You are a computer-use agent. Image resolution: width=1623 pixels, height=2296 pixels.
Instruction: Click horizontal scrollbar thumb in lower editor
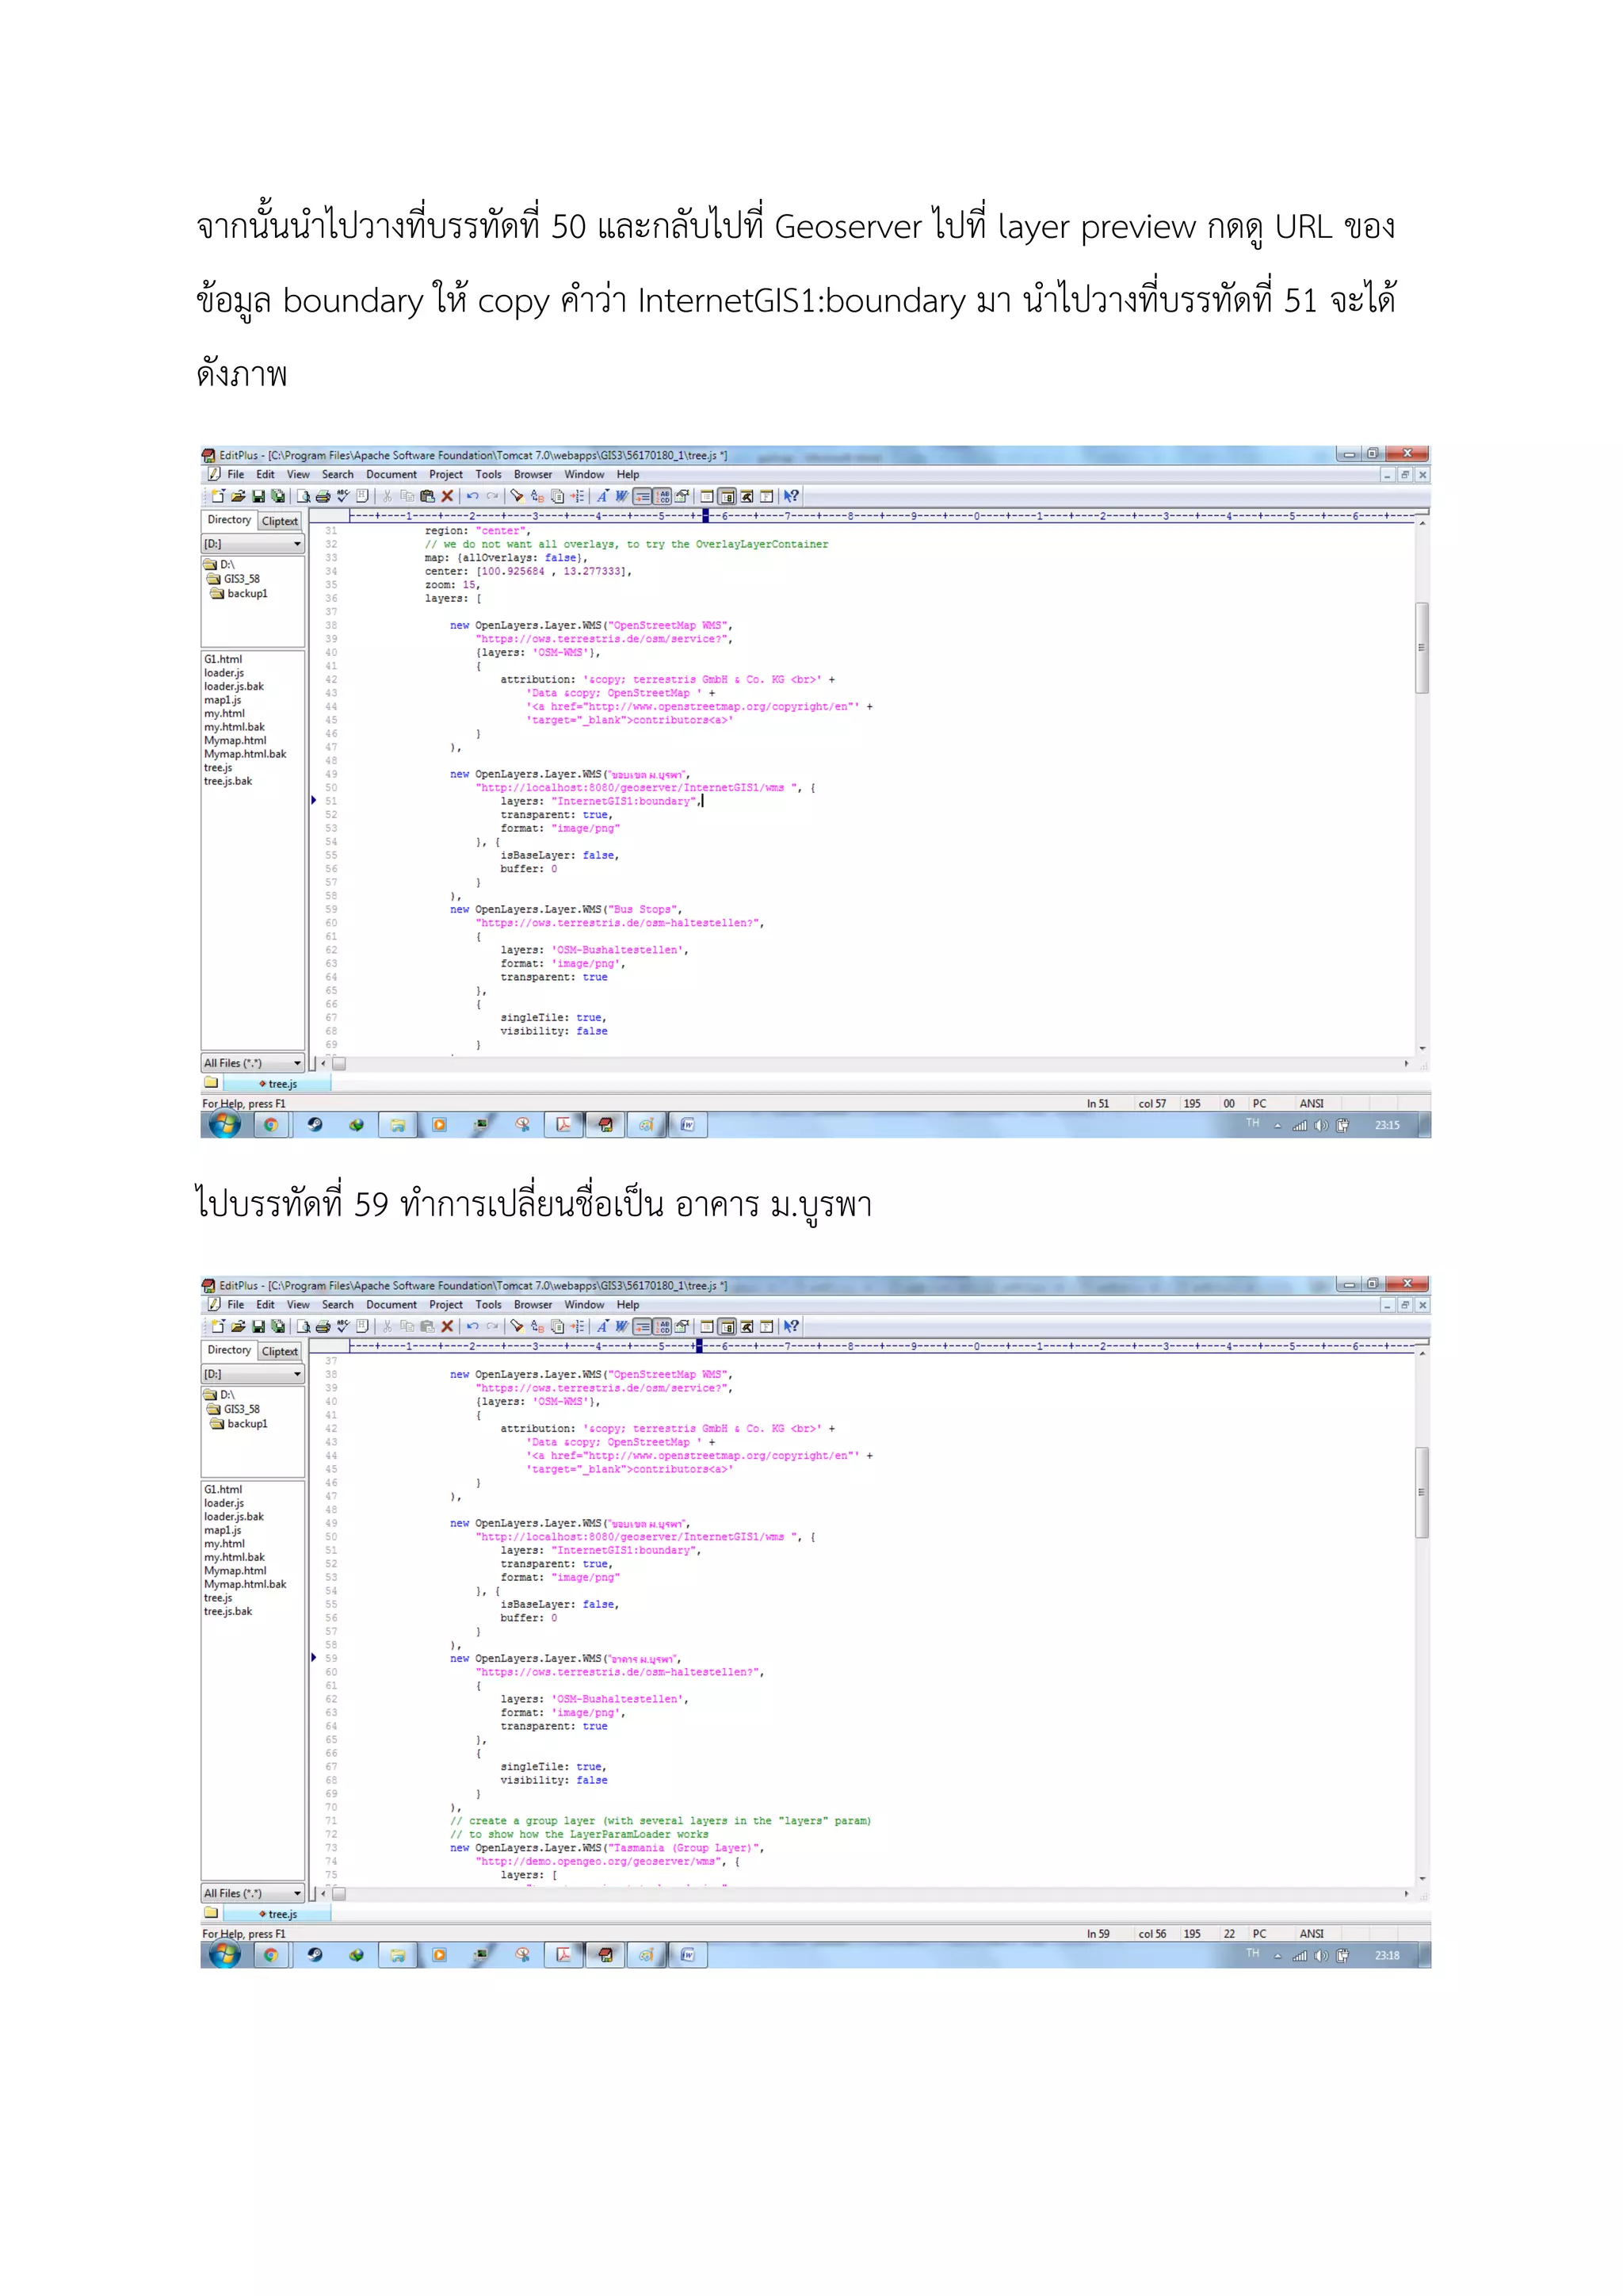339,1893
